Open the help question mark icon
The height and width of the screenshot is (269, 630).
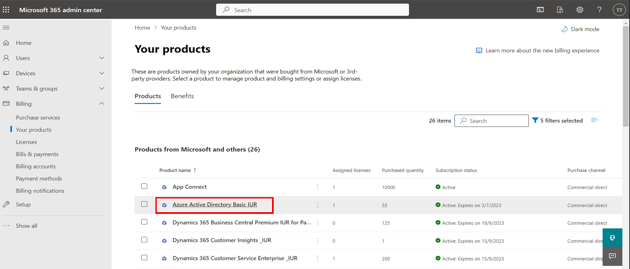pos(599,10)
